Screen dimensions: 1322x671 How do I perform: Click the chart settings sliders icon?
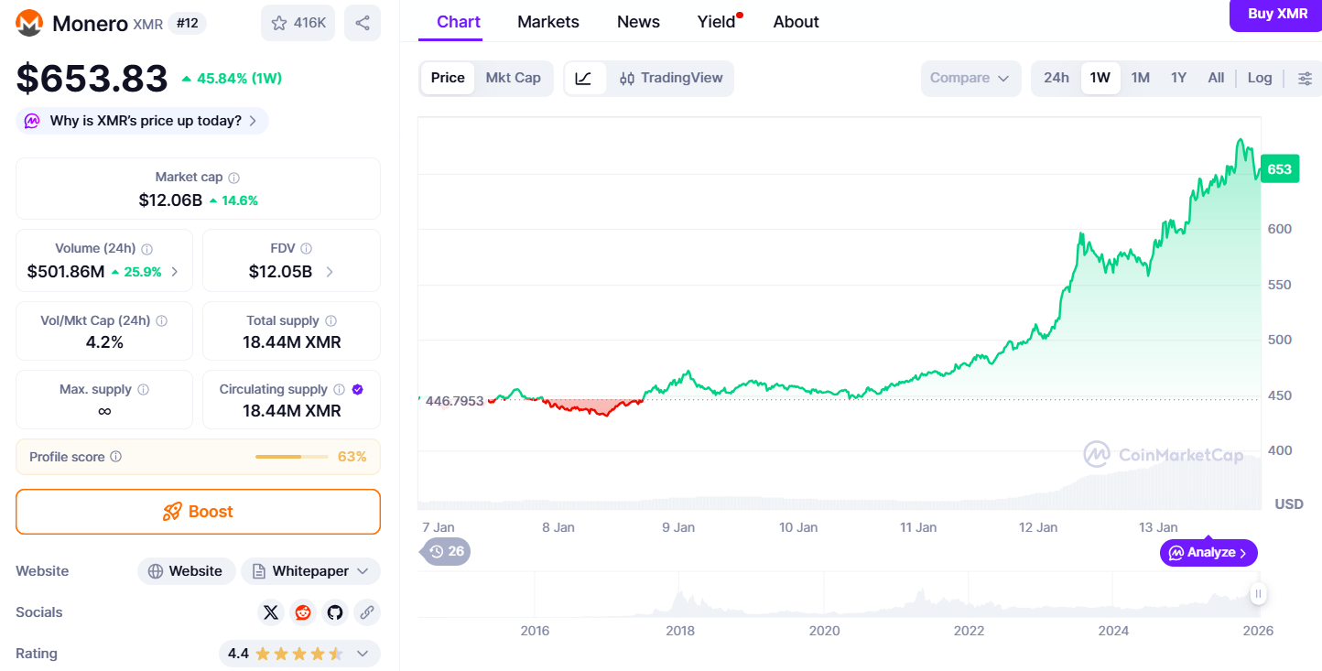tap(1305, 78)
